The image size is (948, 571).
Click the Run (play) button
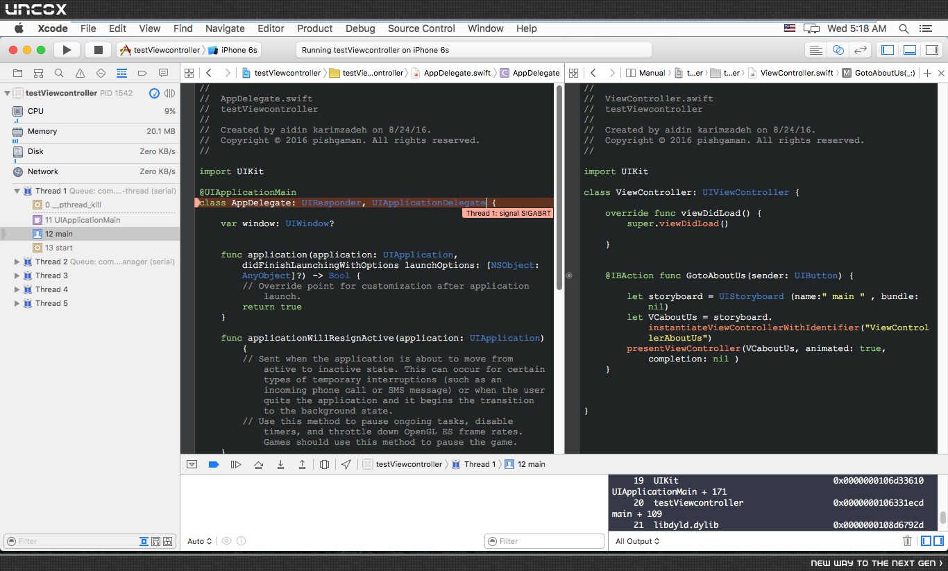67,50
